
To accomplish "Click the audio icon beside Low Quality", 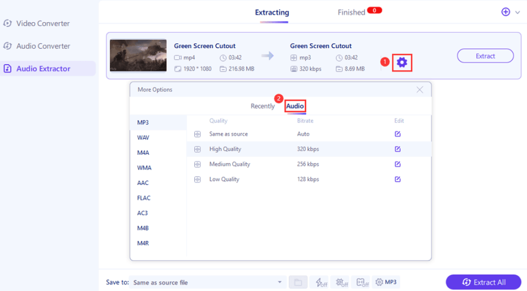I will (x=197, y=179).
